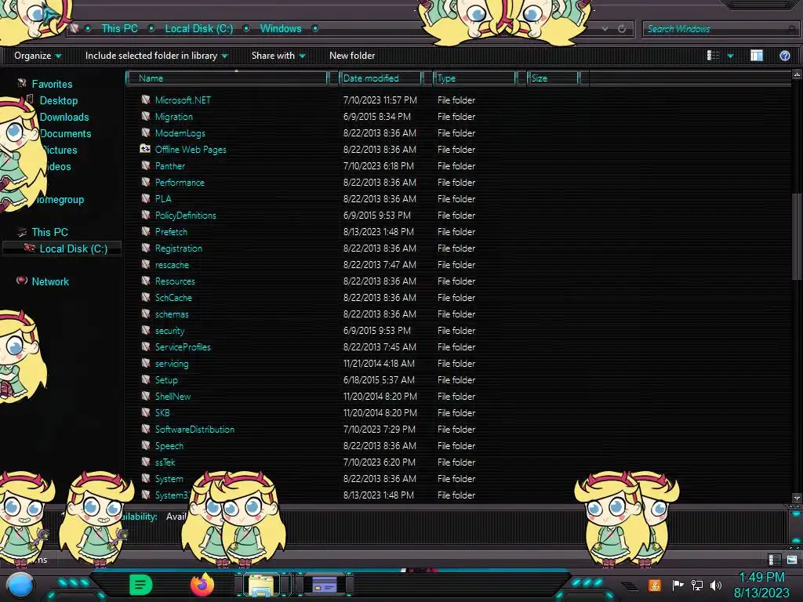Viewport: 803px width, 602px height.
Task: Click the Local Disk (C:) drive icon
Action: 30,248
